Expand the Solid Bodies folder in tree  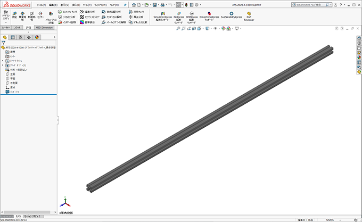pos(2,65)
